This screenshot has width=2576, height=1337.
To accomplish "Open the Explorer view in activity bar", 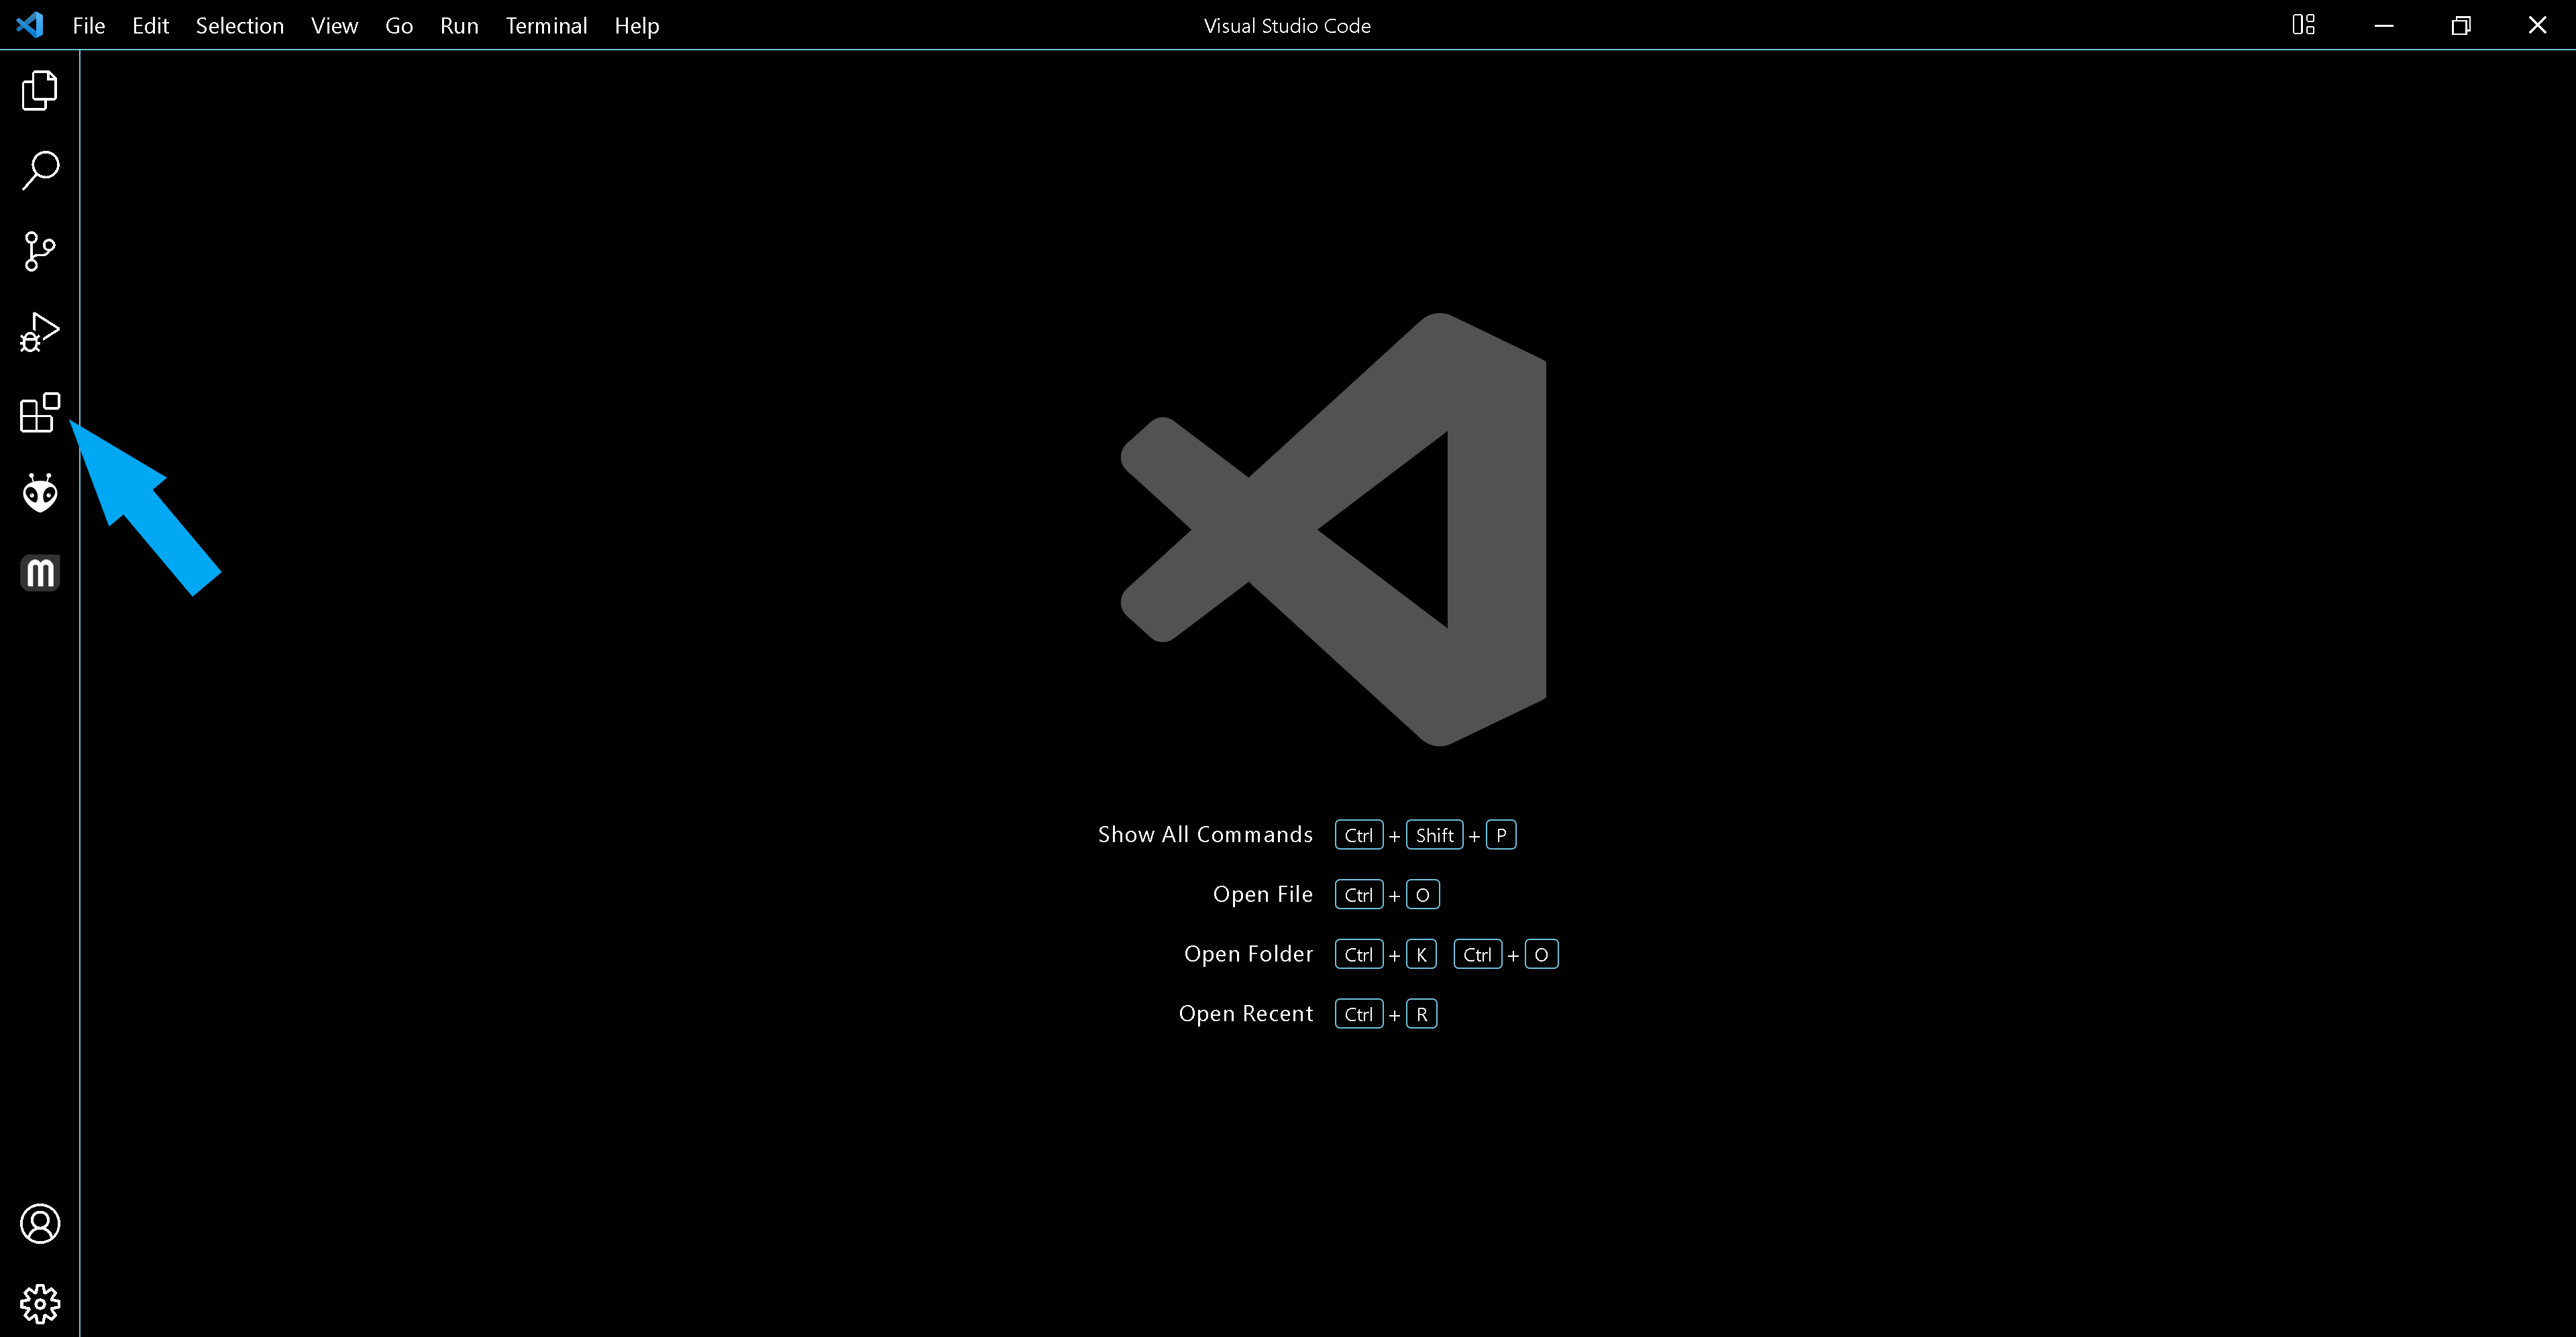I will (39, 90).
